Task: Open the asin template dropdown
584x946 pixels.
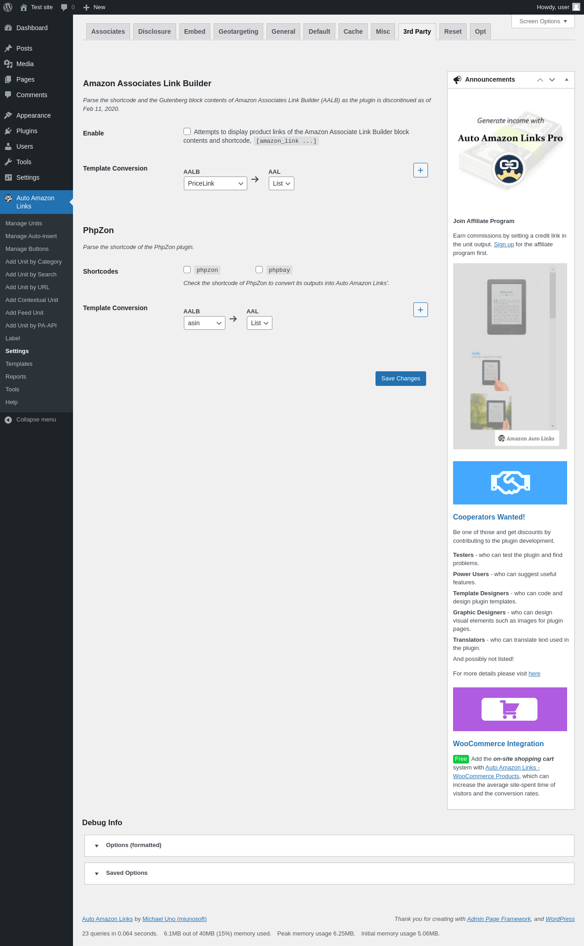Action: (204, 323)
